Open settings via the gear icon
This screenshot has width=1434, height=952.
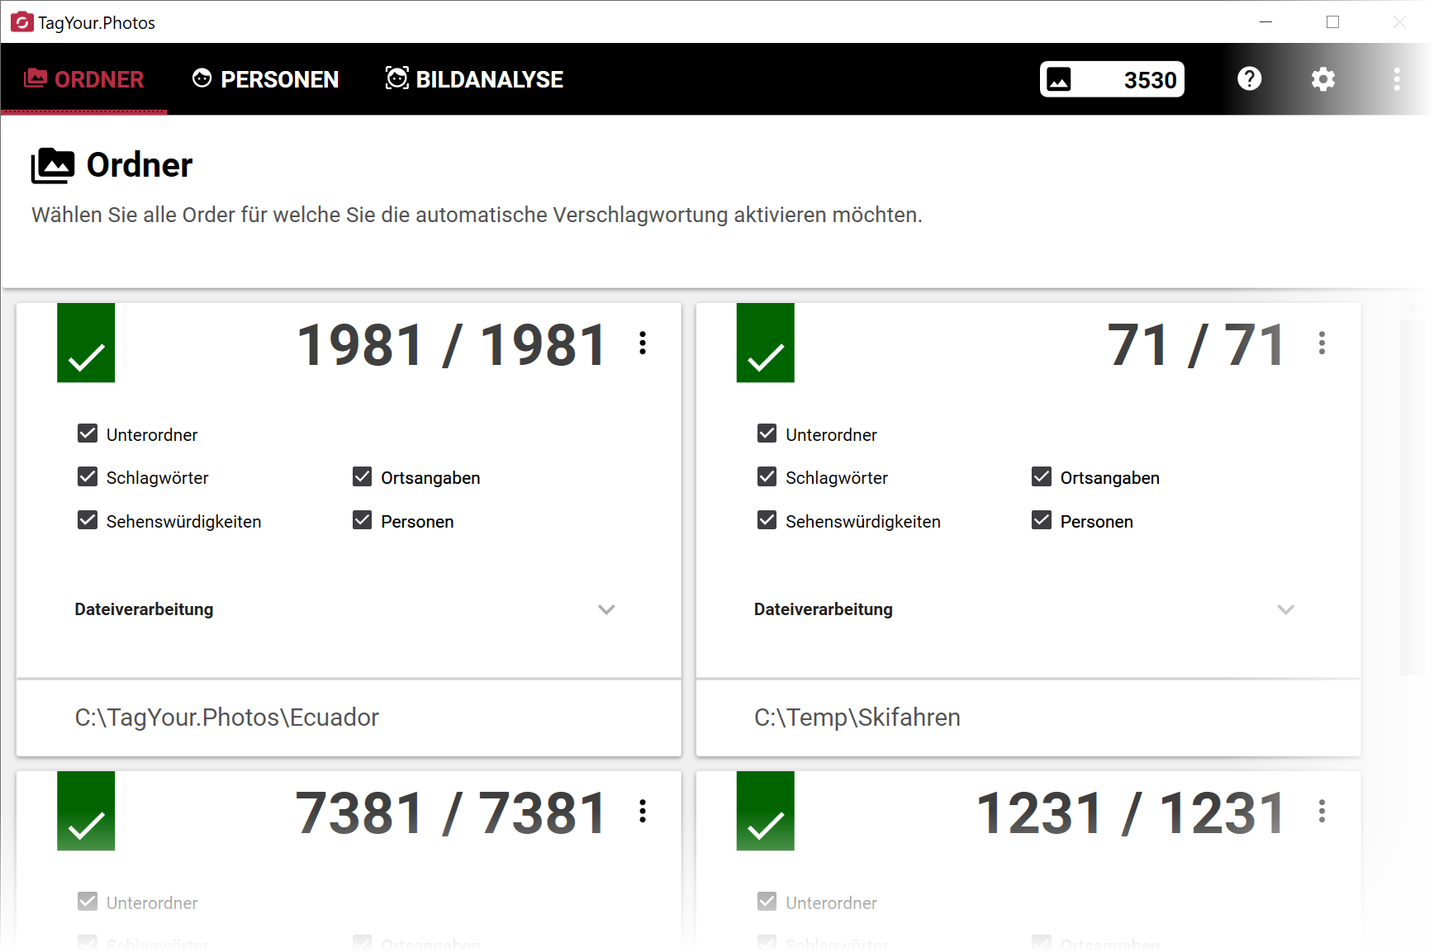point(1322,79)
